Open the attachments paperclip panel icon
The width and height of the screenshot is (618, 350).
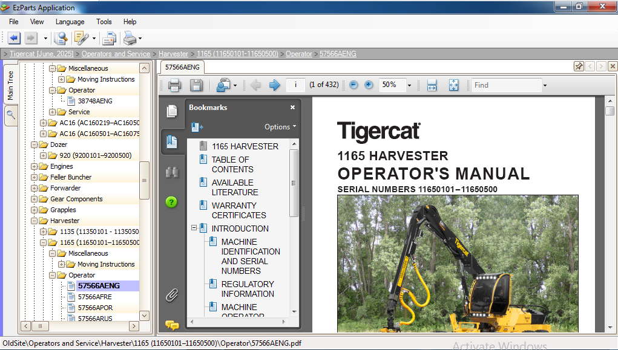(x=172, y=295)
